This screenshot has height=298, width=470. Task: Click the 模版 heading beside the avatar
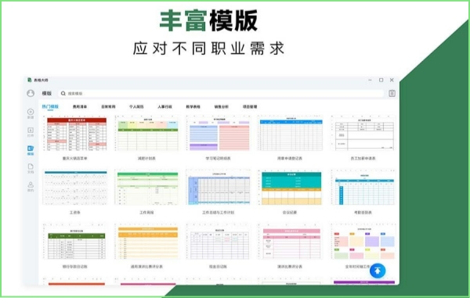(46, 93)
